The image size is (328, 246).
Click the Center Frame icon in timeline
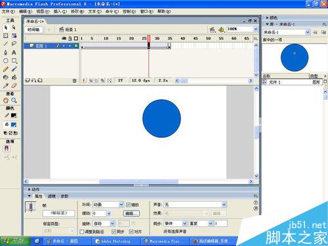pyautogui.click(x=84, y=81)
